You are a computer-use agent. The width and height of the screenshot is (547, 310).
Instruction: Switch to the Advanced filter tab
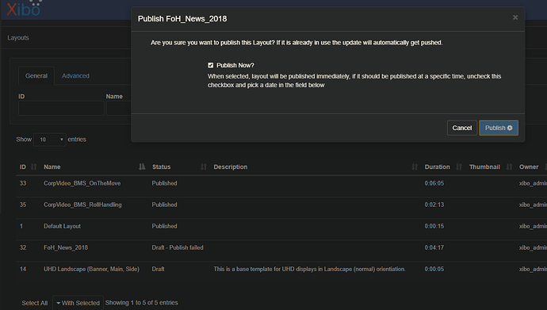(75, 75)
